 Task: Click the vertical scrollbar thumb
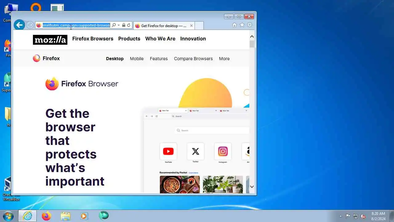[252, 44]
